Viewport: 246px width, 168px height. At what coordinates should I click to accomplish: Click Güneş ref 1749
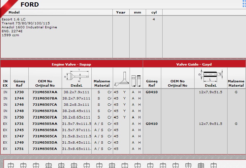tap(19, 143)
